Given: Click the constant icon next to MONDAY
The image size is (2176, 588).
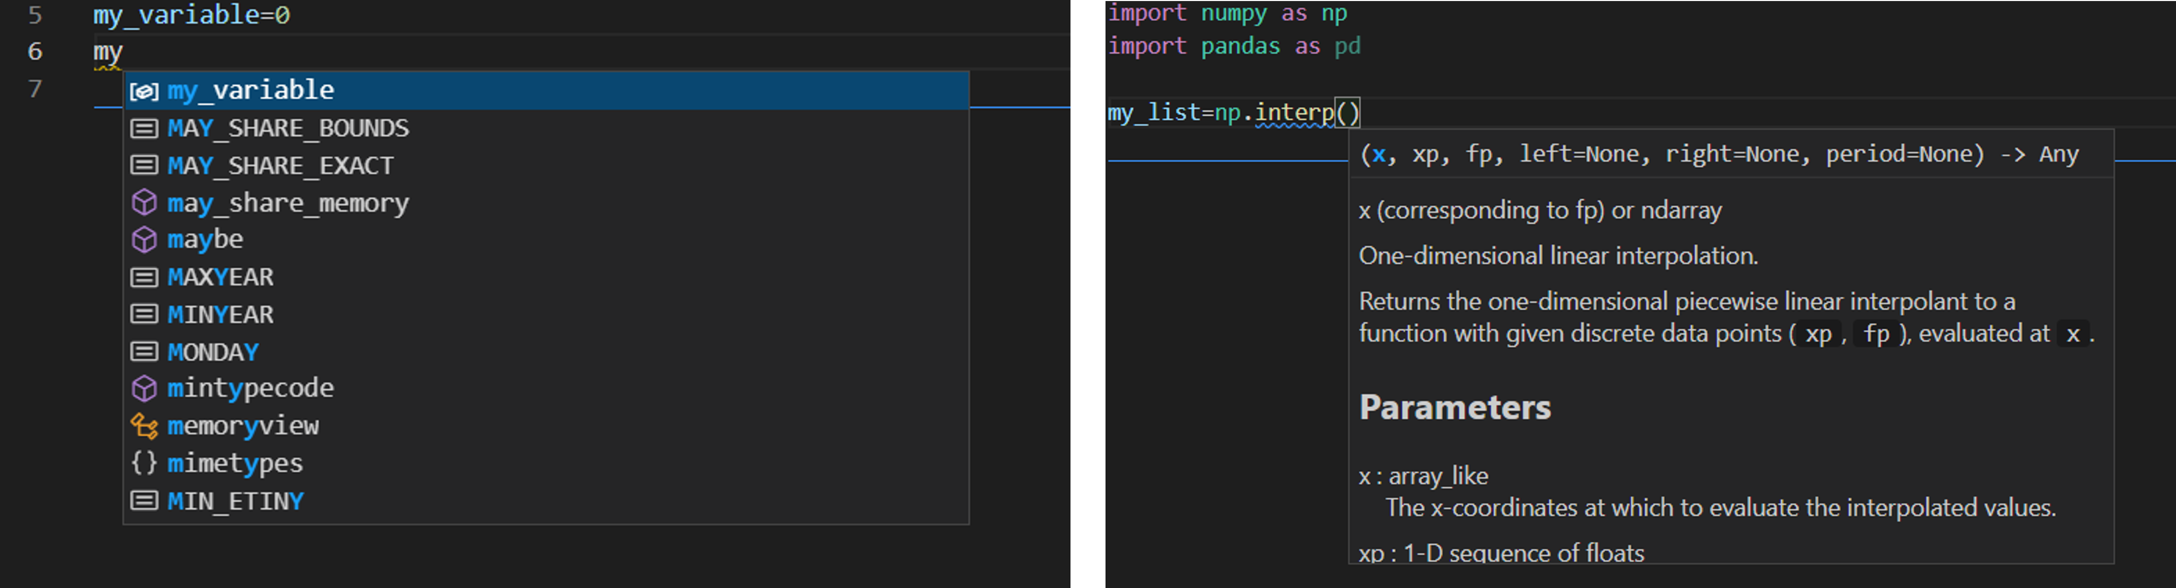Looking at the screenshot, I should 144,351.
